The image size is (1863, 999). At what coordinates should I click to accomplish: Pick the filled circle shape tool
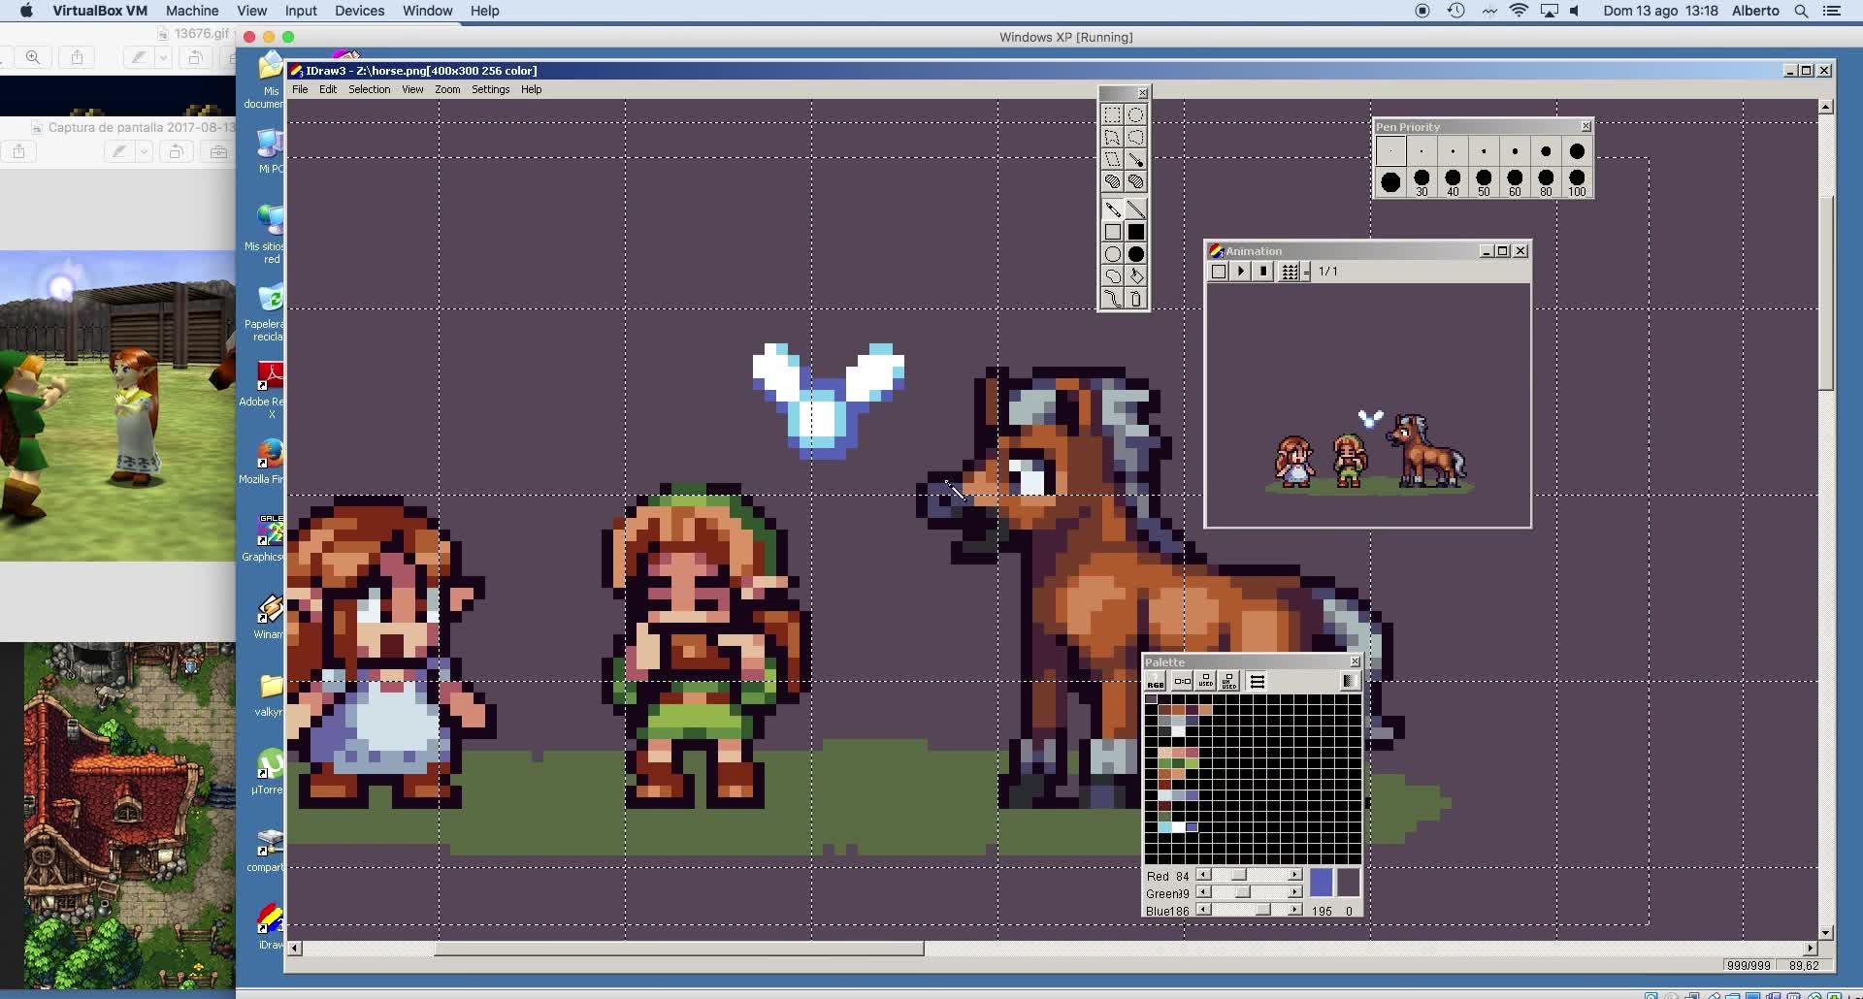[x=1135, y=254]
